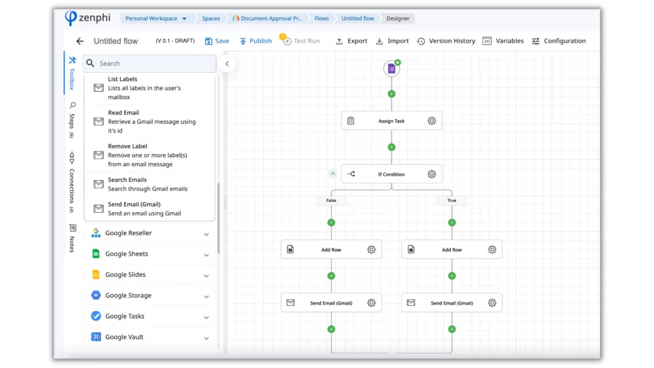Screen dimensions: 654x368
Task: Publish the flow
Action: (255, 41)
